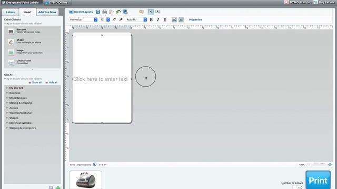Click the 'Line, rectangle, or ellipse' text

point(29,43)
